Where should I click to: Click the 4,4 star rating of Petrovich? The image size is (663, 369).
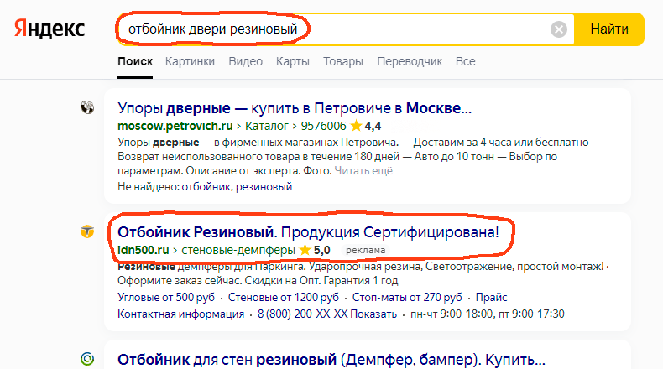pyautogui.click(x=366, y=126)
